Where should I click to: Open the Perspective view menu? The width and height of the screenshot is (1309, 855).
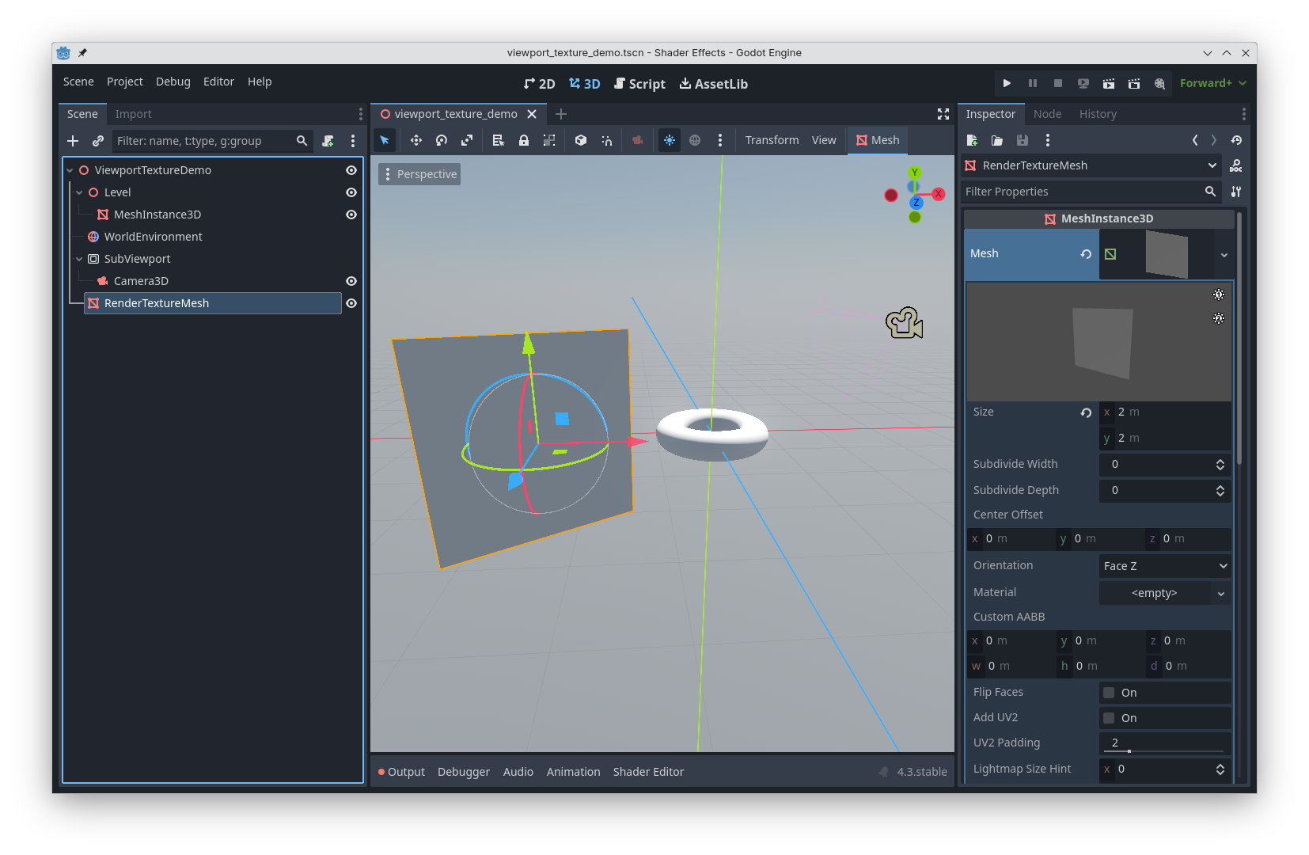coord(419,174)
